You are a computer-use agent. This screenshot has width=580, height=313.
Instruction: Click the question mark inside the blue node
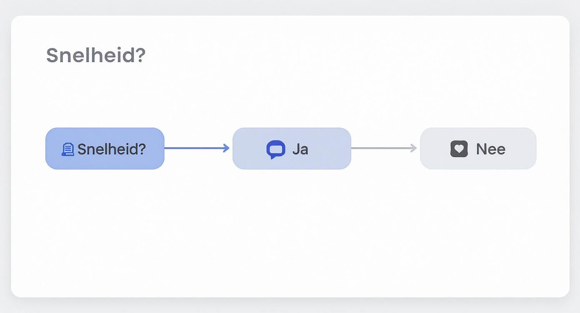(142, 149)
